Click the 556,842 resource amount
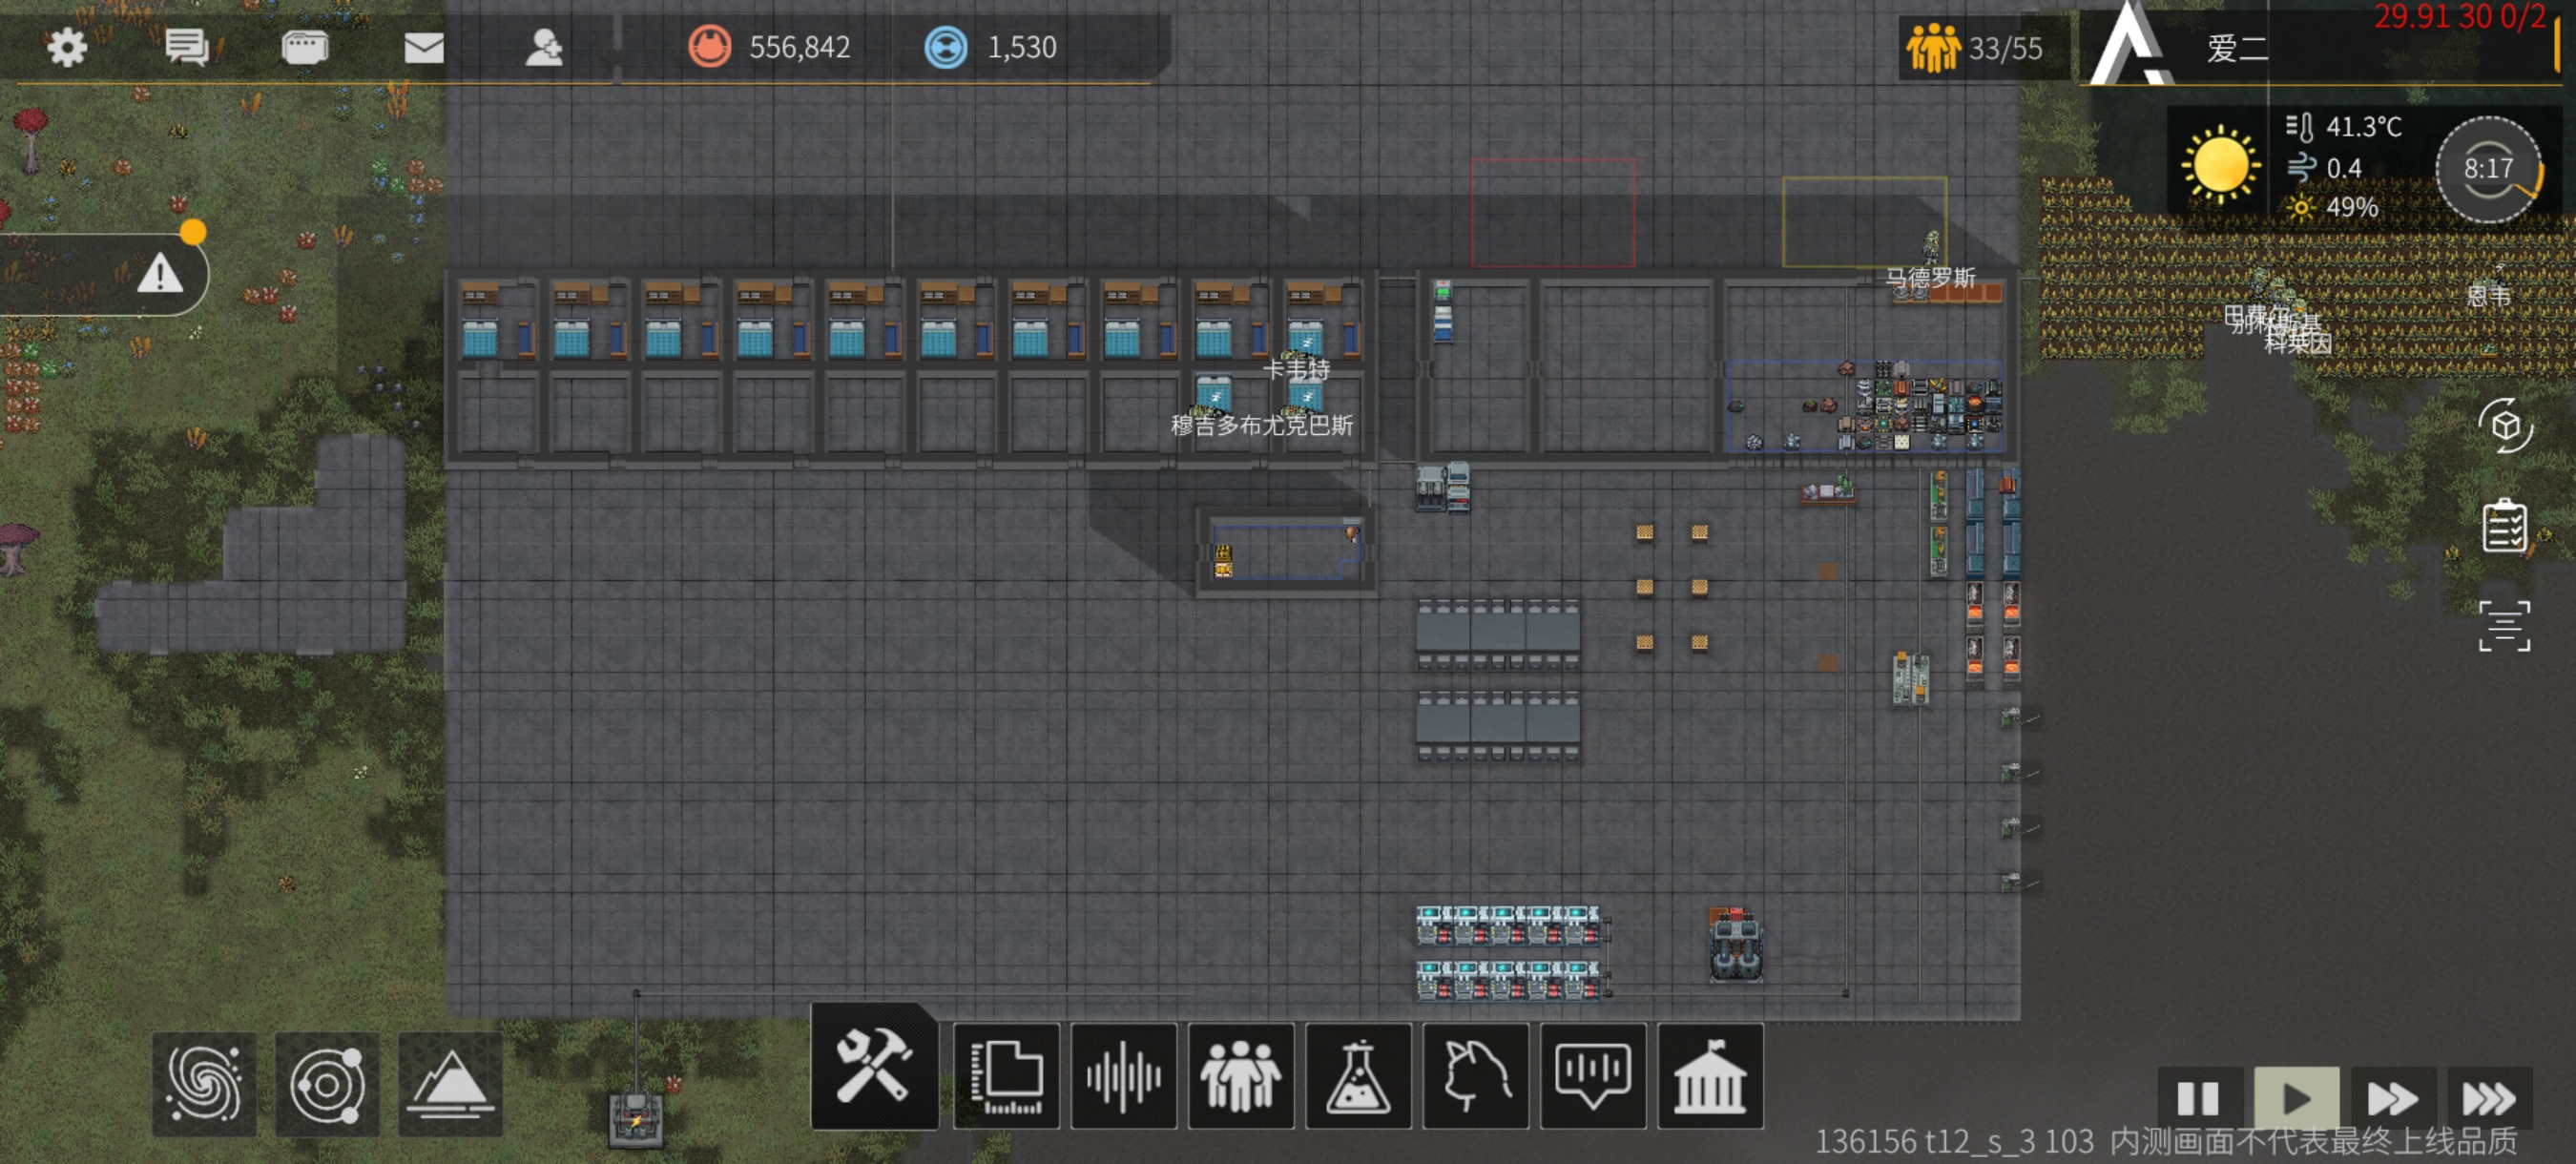This screenshot has height=1164, width=2576. [x=799, y=47]
